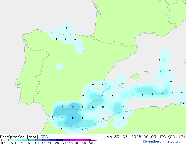Viewport: 186px width, 144px height.
Task: Click the 'GFS' model label
Action: [x=44, y=137]
